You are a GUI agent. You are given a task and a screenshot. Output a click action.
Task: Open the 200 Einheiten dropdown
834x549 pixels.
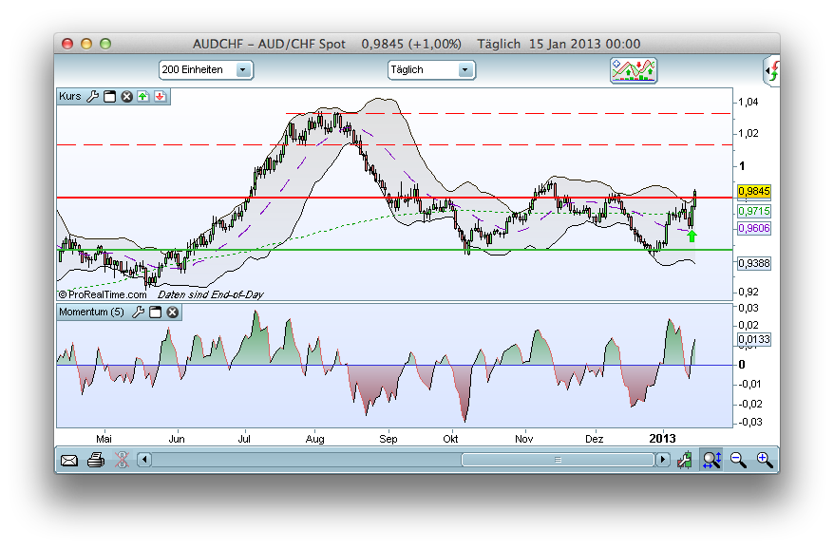(206, 69)
